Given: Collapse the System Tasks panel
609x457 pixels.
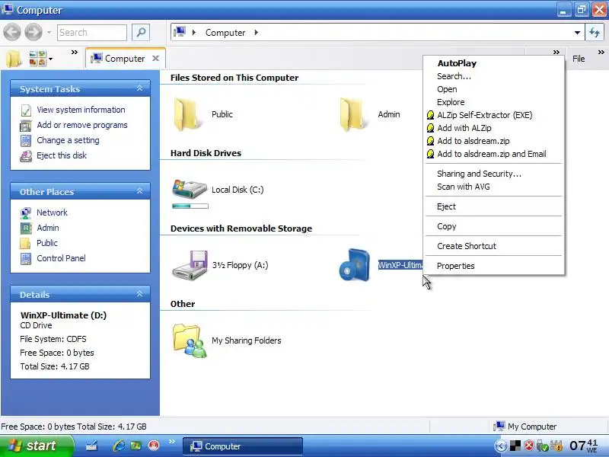Looking at the screenshot, I should pyautogui.click(x=140, y=88).
